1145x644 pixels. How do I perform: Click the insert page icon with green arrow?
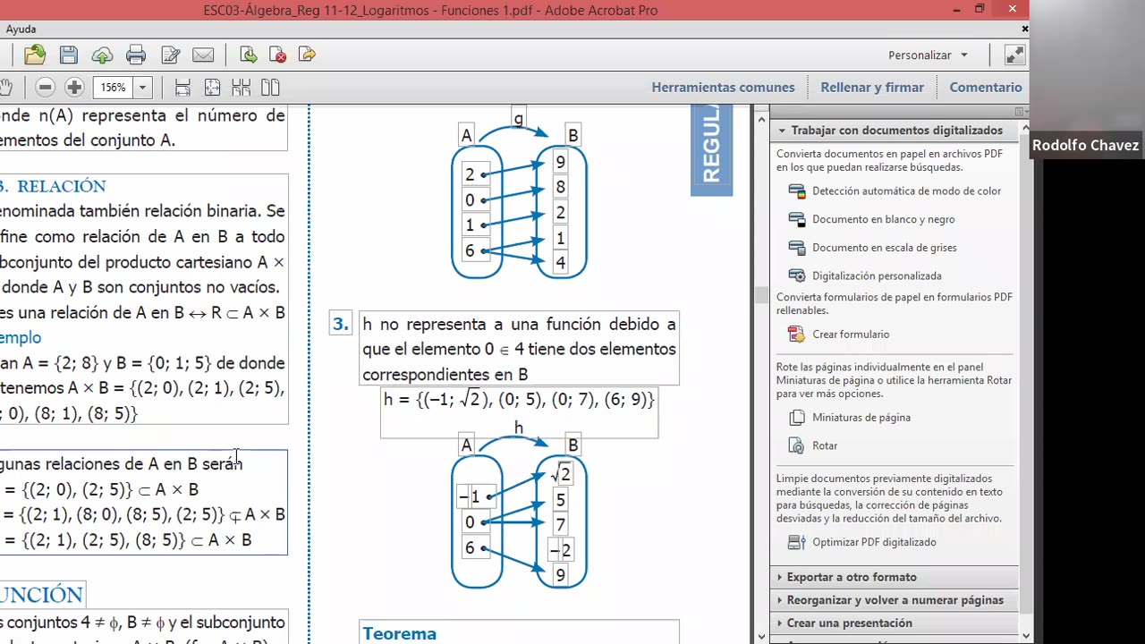pyautogui.click(x=249, y=55)
